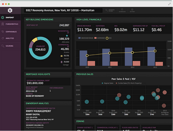Screen dimensions: 173x131
Task: Open the Settings gear icon
Action: click(x=132, y=9)
